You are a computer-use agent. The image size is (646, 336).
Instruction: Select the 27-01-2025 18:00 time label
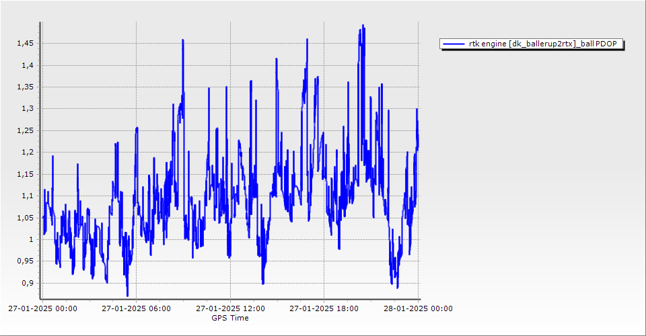point(324,308)
